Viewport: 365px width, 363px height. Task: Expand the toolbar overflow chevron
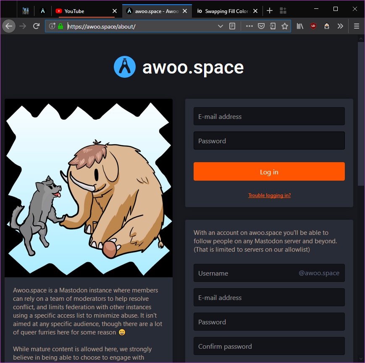(x=340, y=26)
